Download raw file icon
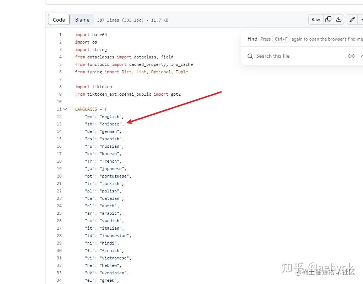The height and width of the screenshot is (284, 363). coord(339,19)
